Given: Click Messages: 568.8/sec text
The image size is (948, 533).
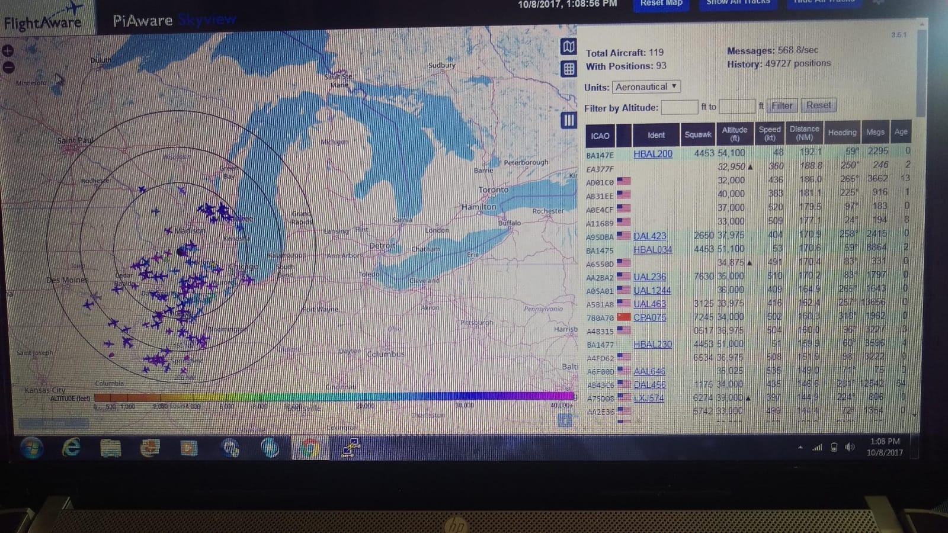Looking at the screenshot, I should point(773,50).
